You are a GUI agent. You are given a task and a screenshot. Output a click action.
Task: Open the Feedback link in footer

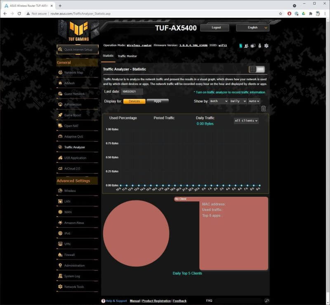click(180, 301)
